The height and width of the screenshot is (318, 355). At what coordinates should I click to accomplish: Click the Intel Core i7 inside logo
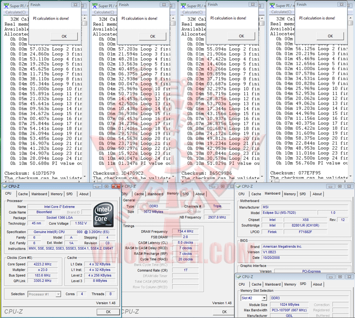[103, 215]
